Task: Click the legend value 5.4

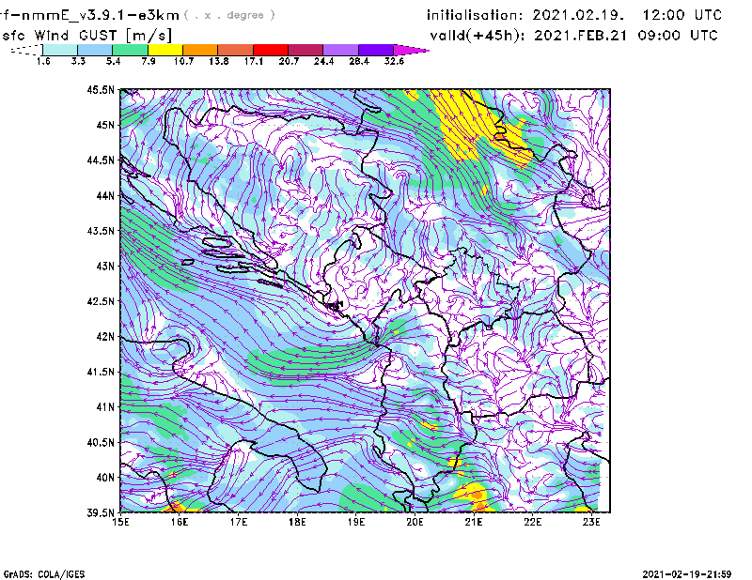Action: (x=113, y=61)
